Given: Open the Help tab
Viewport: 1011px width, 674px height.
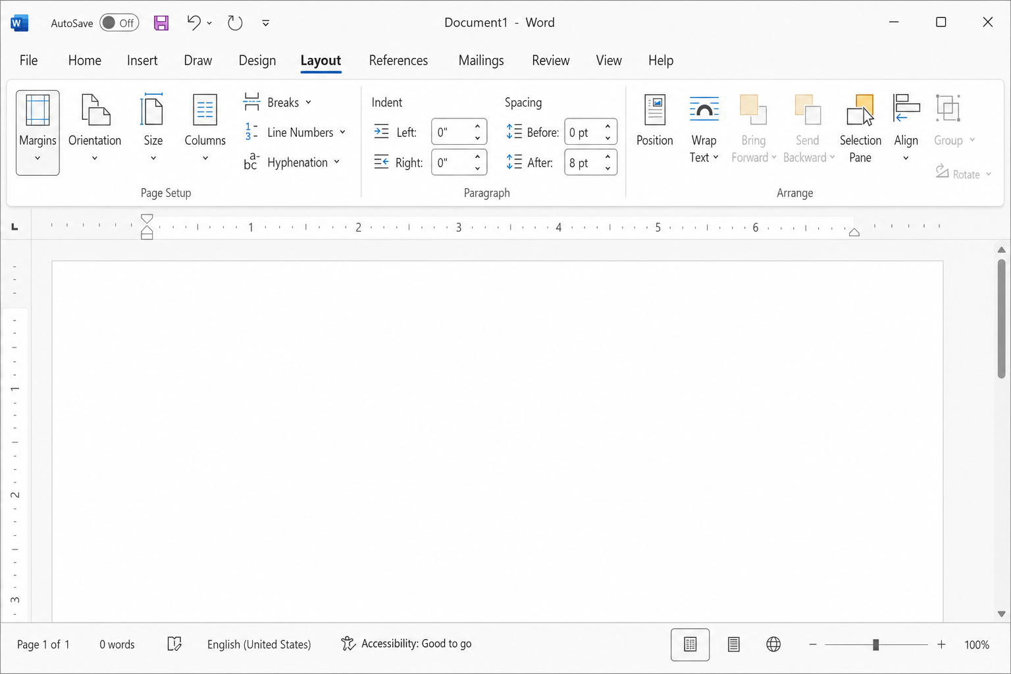Looking at the screenshot, I should (661, 61).
